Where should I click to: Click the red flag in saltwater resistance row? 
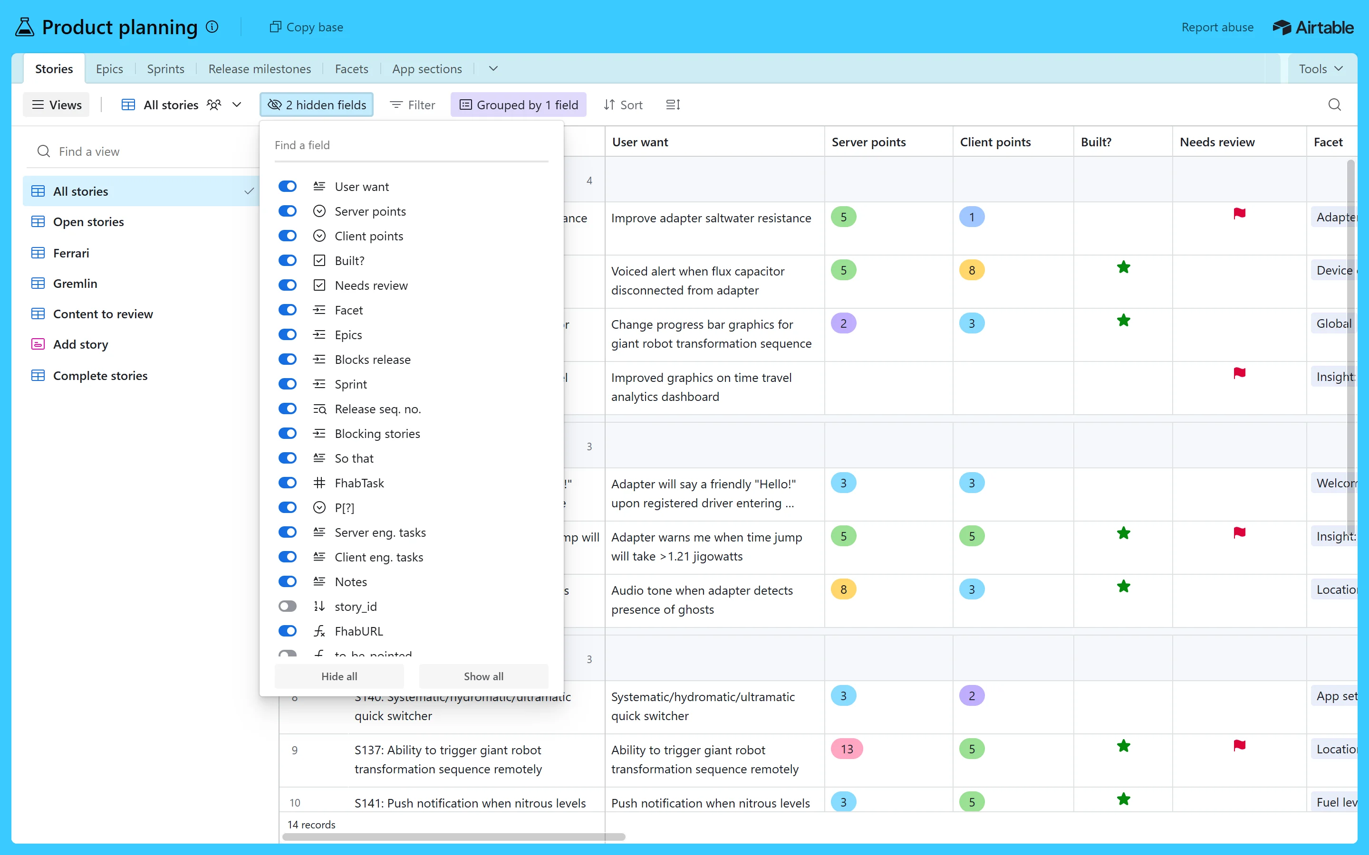point(1239,213)
